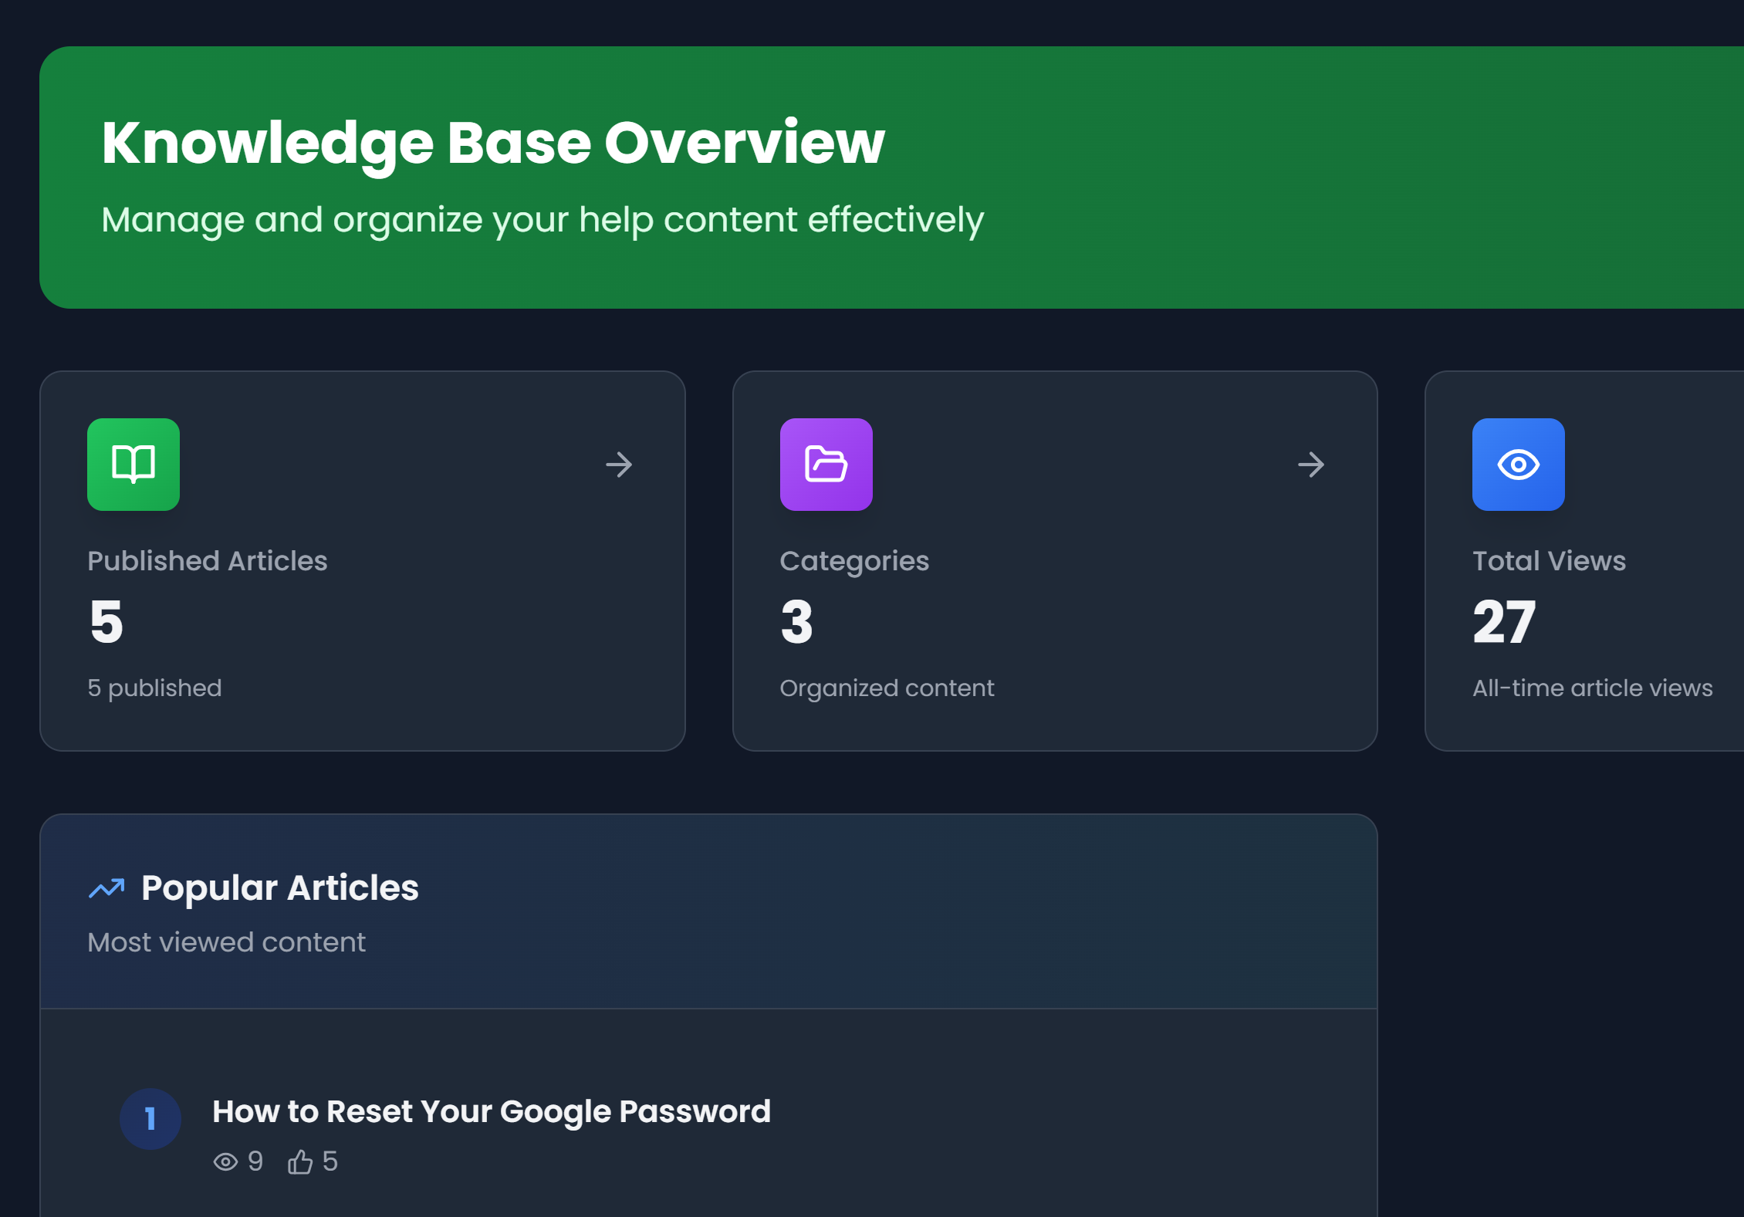Screen dimensions: 1744x1217
Task: Click the arrow icon on the Categories card
Action: click(1312, 465)
